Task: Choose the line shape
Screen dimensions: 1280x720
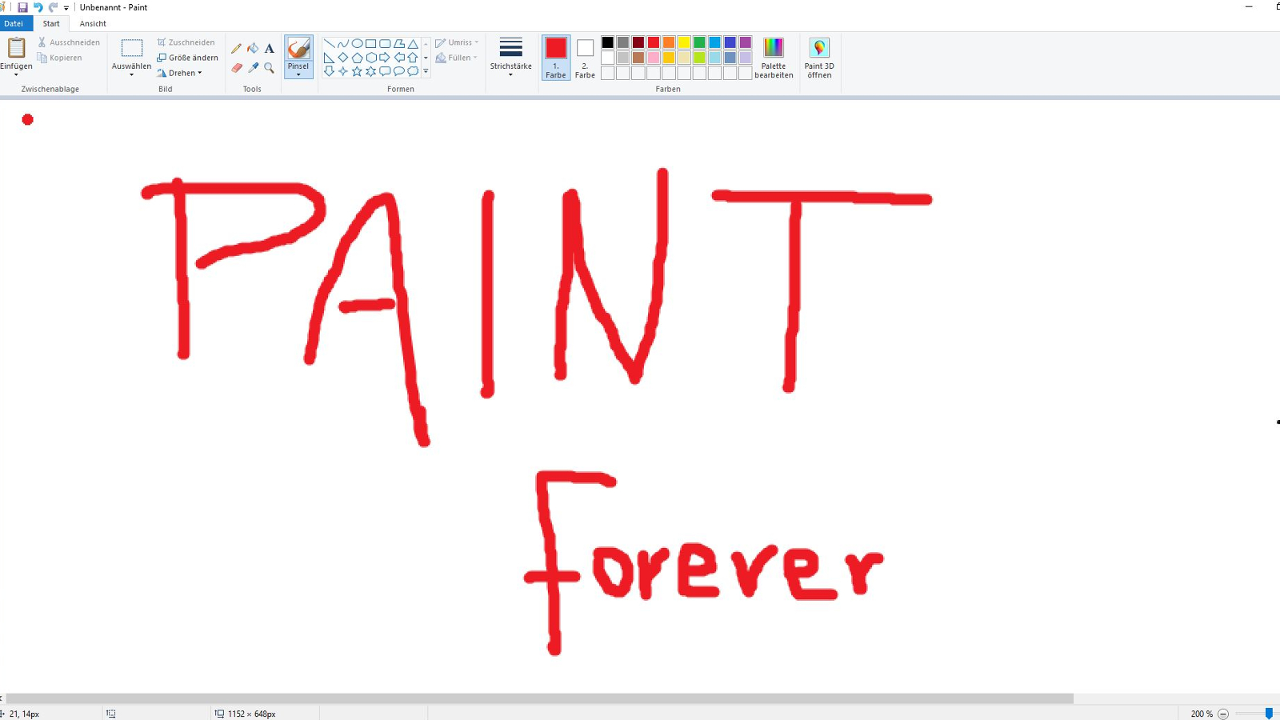Action: tap(329, 44)
